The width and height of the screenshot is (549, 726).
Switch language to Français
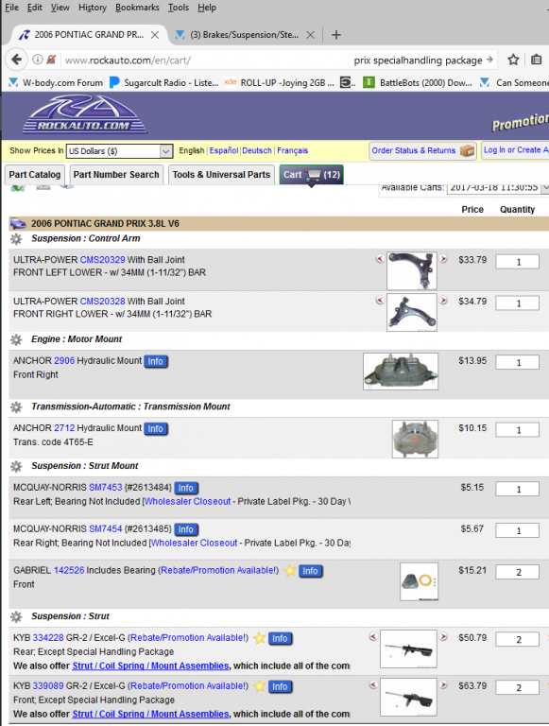293,150
